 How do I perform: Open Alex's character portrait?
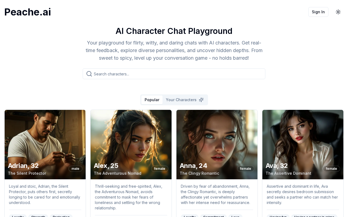(131, 145)
